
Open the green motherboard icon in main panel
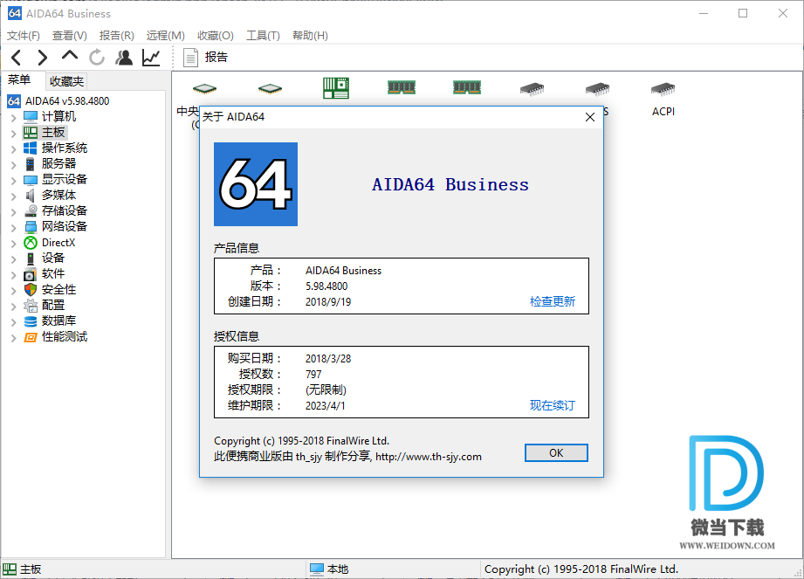[336, 88]
